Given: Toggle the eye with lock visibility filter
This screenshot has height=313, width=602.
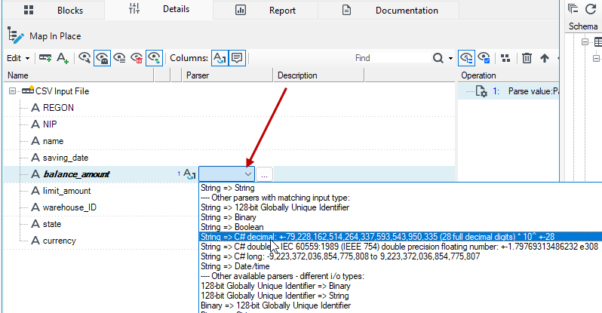Looking at the screenshot, I should (x=102, y=58).
